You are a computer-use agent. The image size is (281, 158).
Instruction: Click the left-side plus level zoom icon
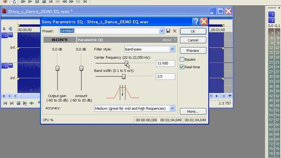click(4, 96)
